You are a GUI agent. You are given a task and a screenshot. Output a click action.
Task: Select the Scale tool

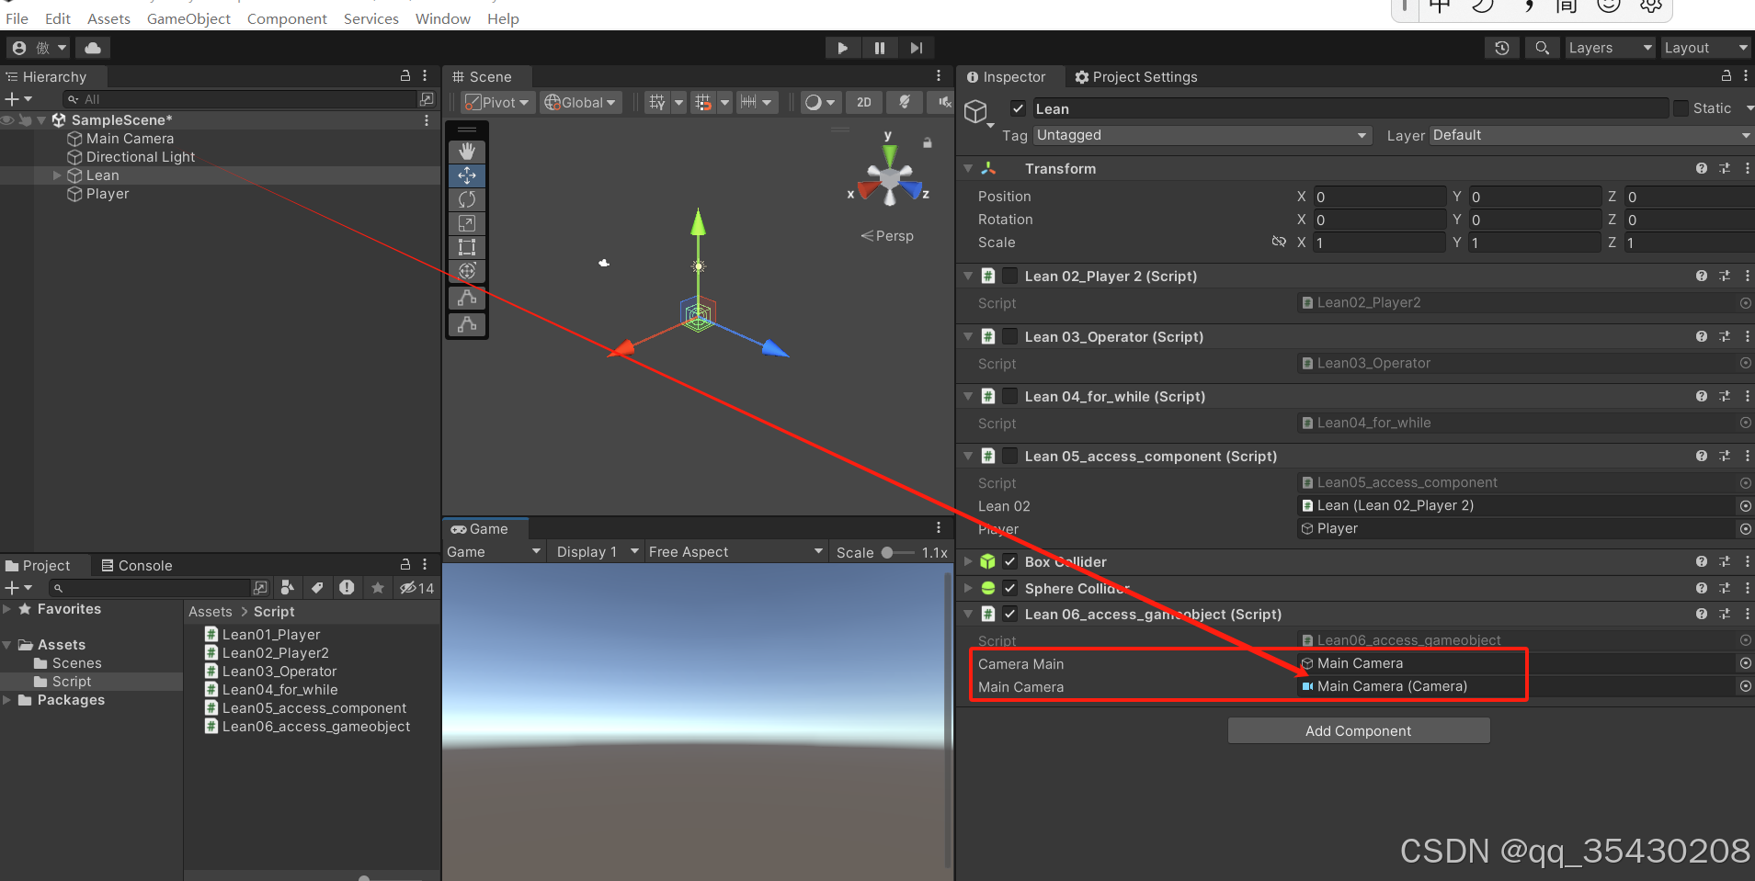pos(467,223)
